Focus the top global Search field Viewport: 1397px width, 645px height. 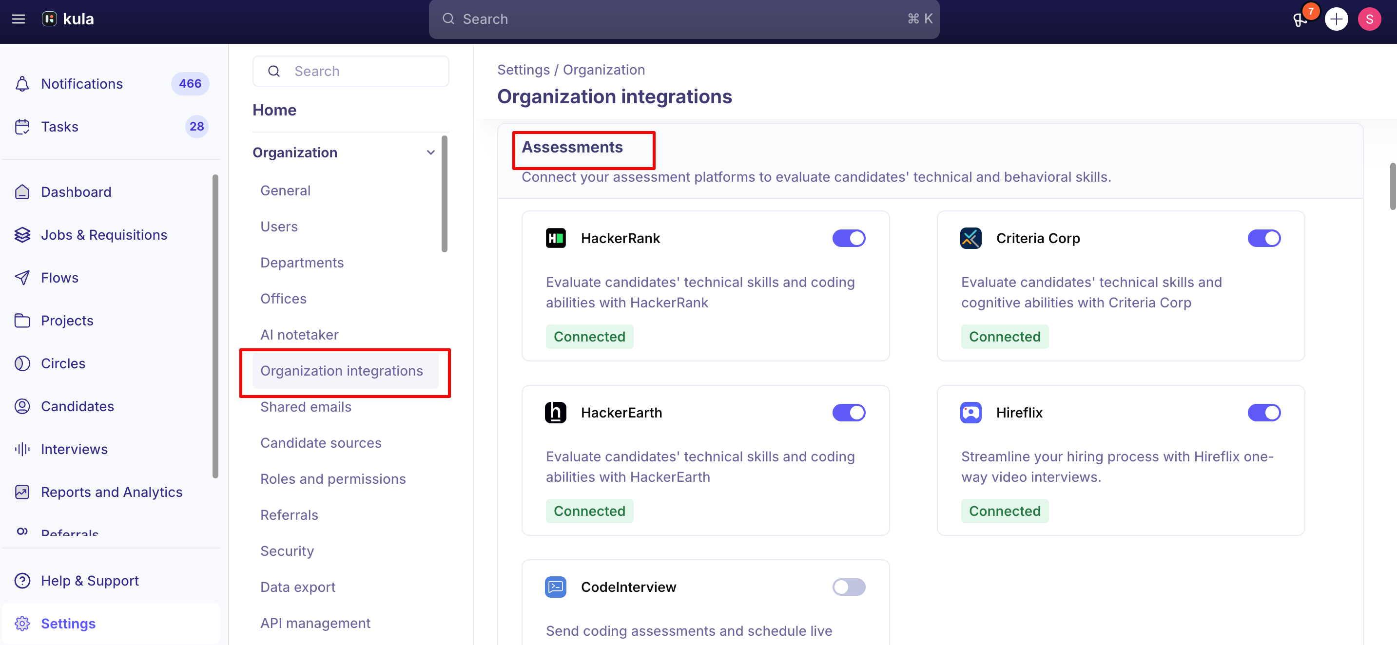pos(684,19)
